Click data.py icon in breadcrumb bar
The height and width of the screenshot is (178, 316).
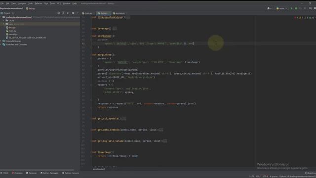(27, 8)
